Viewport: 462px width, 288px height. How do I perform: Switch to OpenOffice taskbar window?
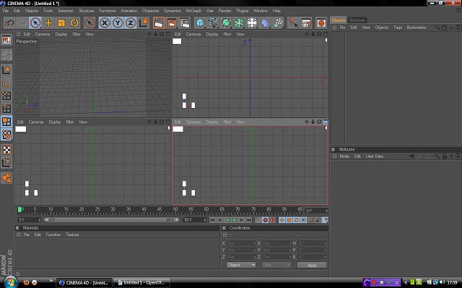point(141,283)
